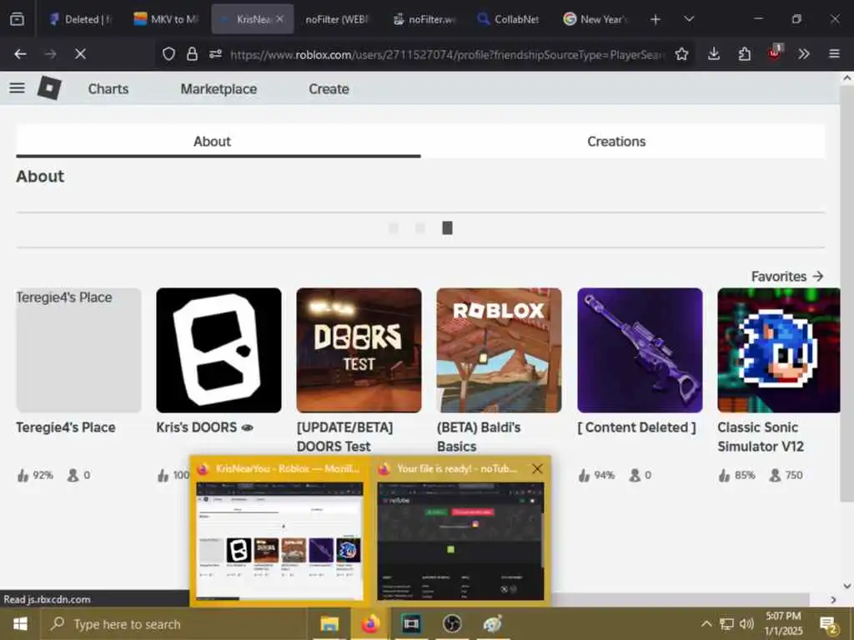Image resolution: width=854 pixels, height=640 pixels.
Task: Open Firefox tracking protection shield icon
Action: (168, 54)
